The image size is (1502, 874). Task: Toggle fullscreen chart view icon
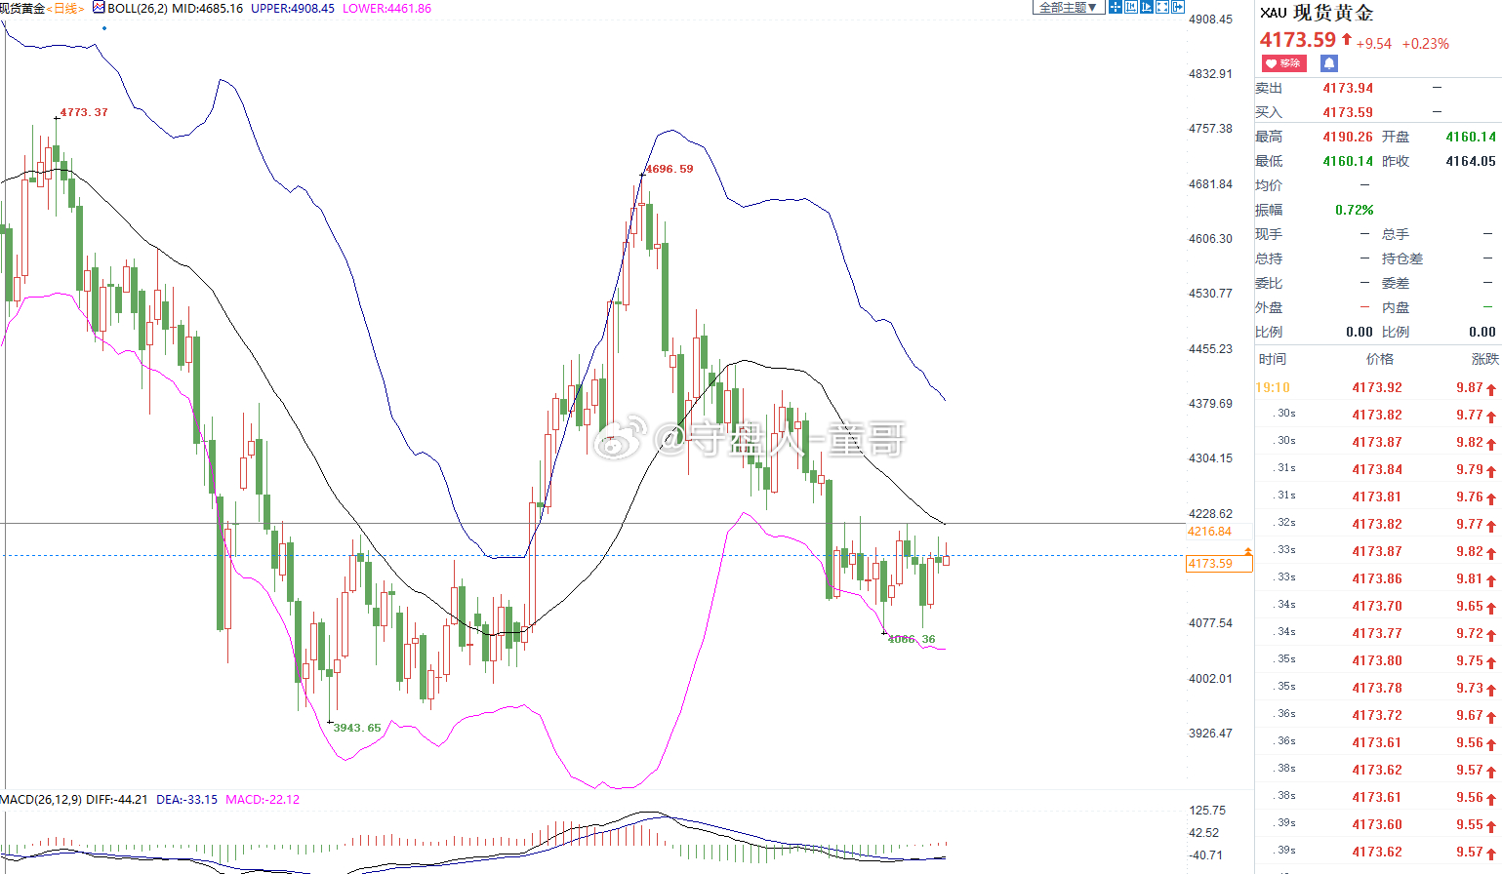pos(1162,7)
